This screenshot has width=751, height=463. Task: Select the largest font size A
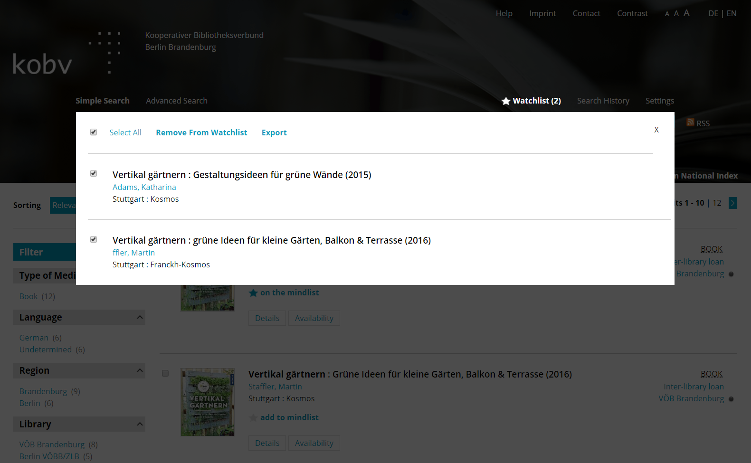coord(686,13)
